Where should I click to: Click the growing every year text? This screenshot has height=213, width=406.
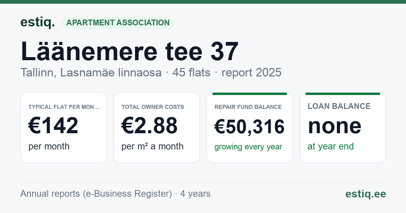click(x=248, y=147)
